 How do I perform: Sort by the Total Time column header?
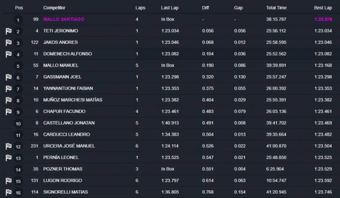pyautogui.click(x=277, y=8)
